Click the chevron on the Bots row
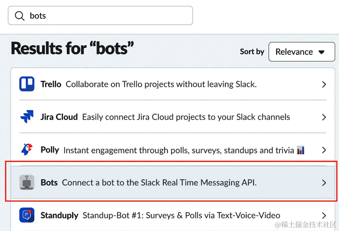Screen dimensions: 339x231 (x=324, y=182)
